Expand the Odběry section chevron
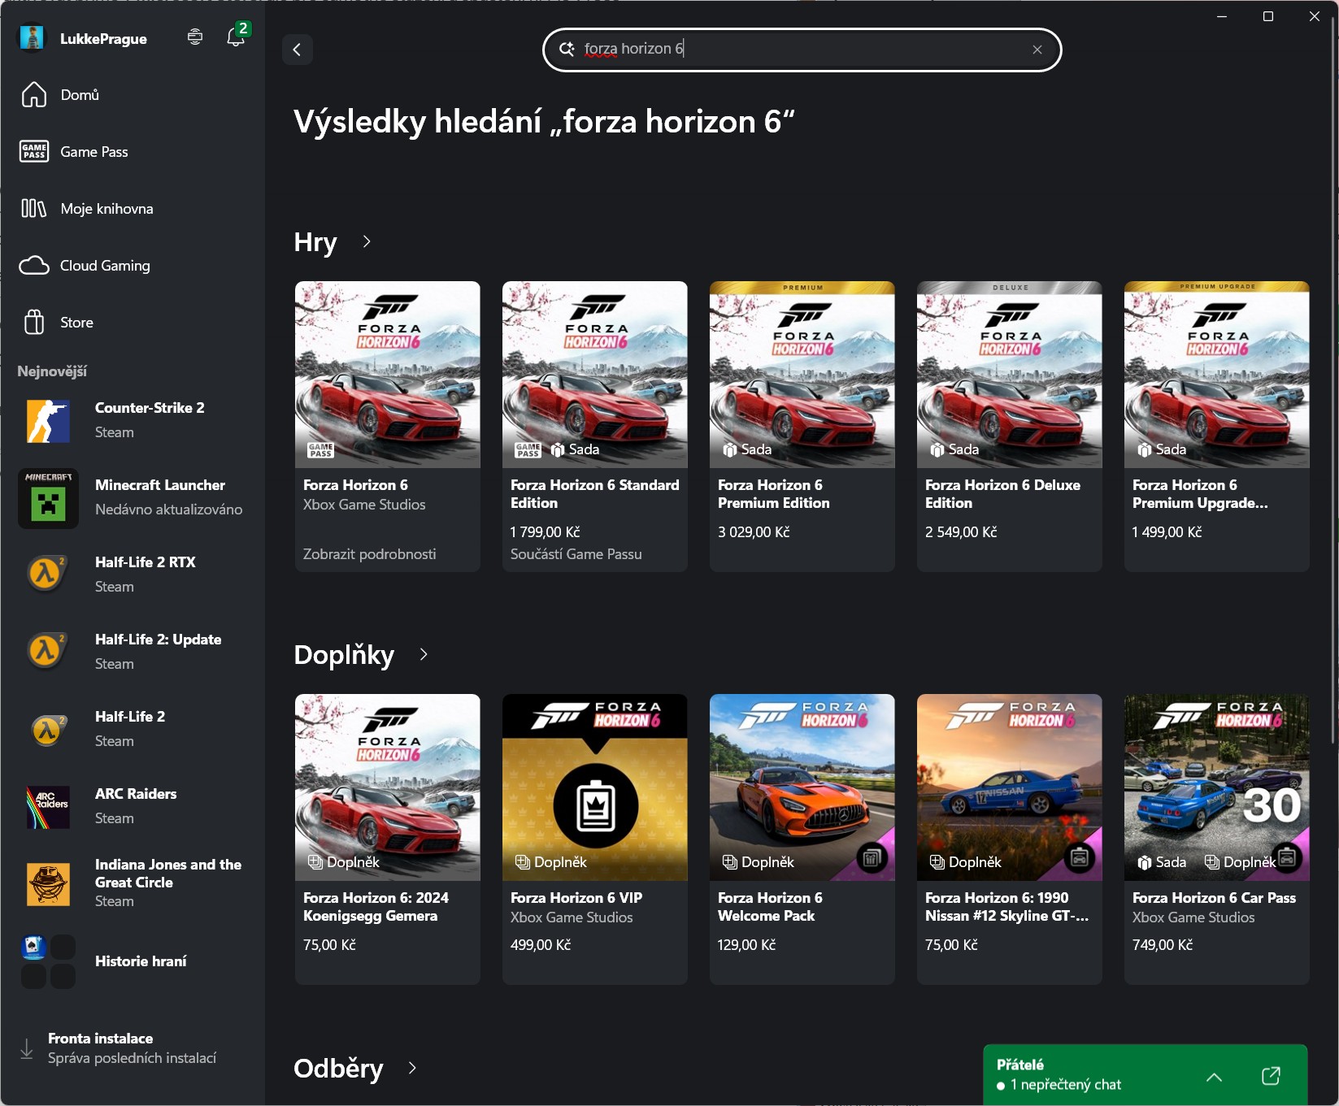The width and height of the screenshot is (1339, 1106). (x=412, y=1068)
